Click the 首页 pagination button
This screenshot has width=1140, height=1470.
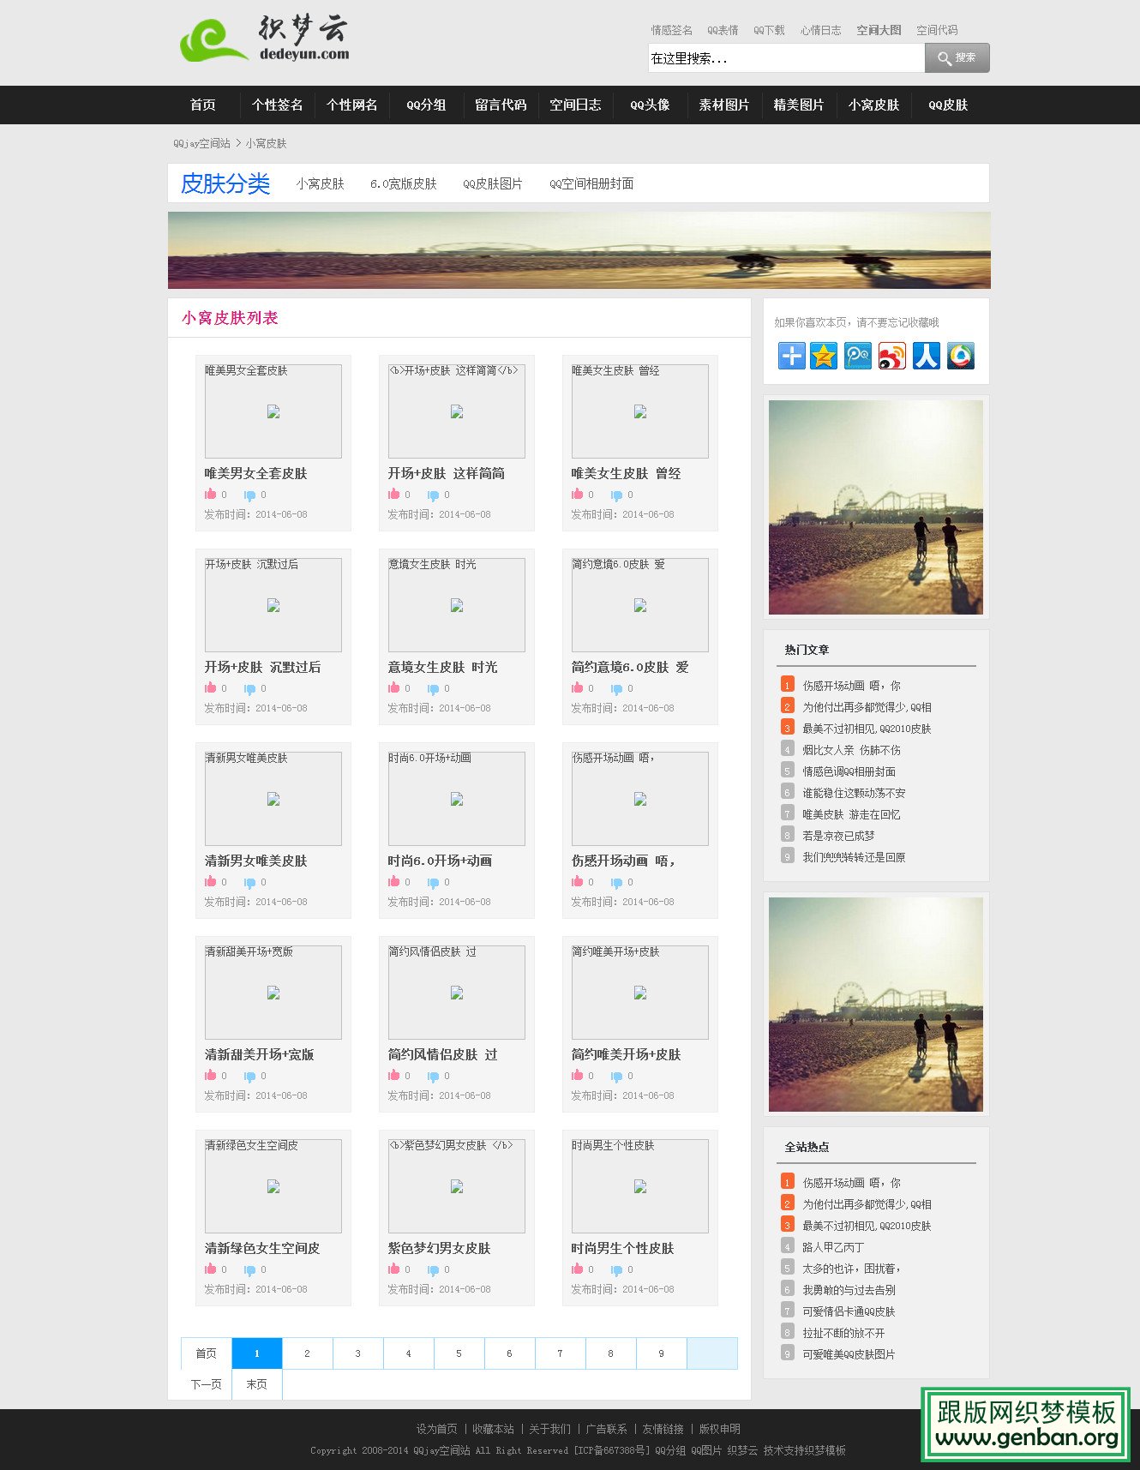click(x=206, y=1353)
